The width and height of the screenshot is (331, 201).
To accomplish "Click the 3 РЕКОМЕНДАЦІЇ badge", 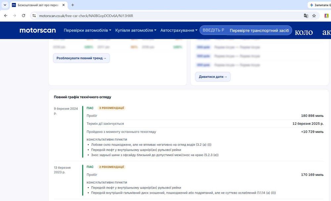I will pos(112,108).
